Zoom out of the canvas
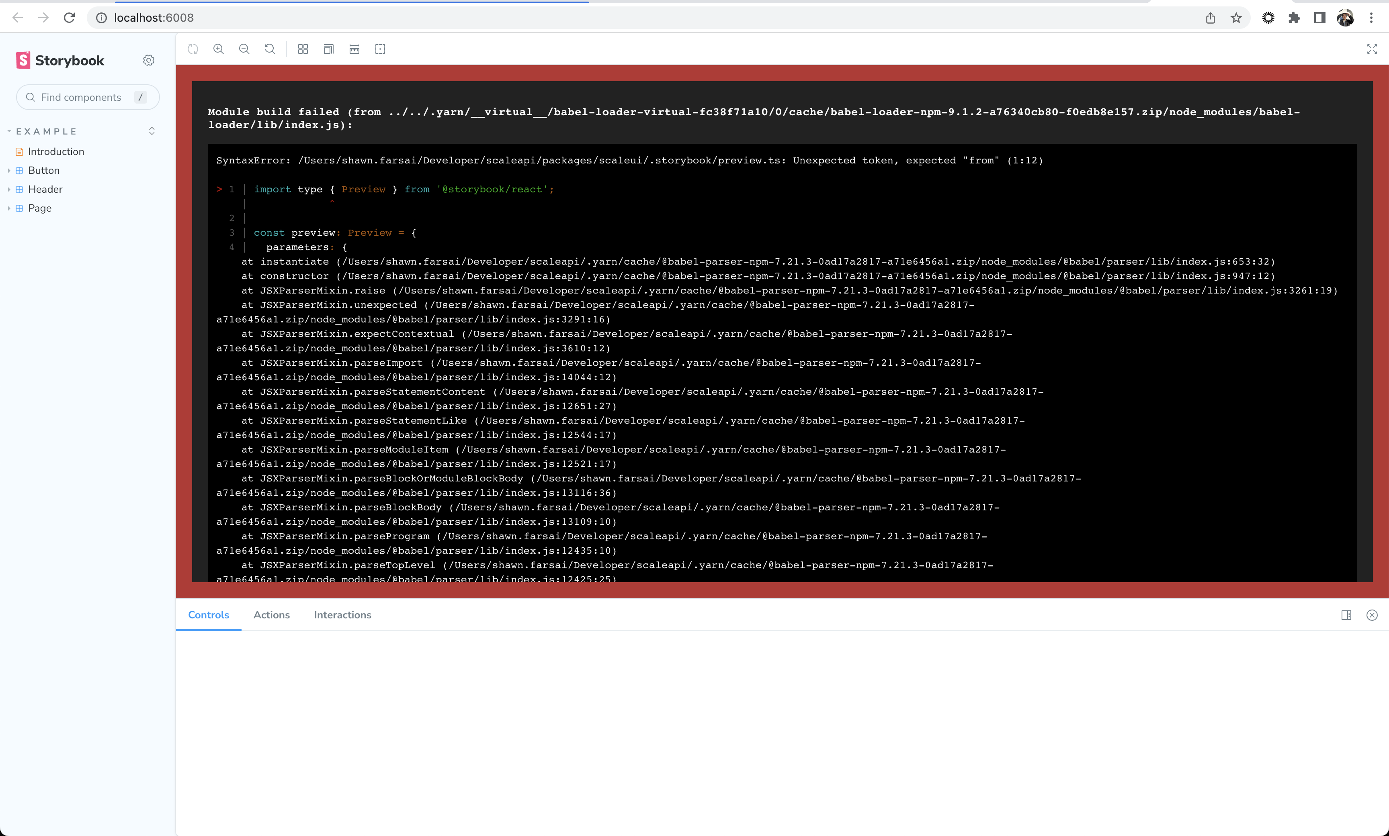Screen dimensions: 1389x836 244,49
